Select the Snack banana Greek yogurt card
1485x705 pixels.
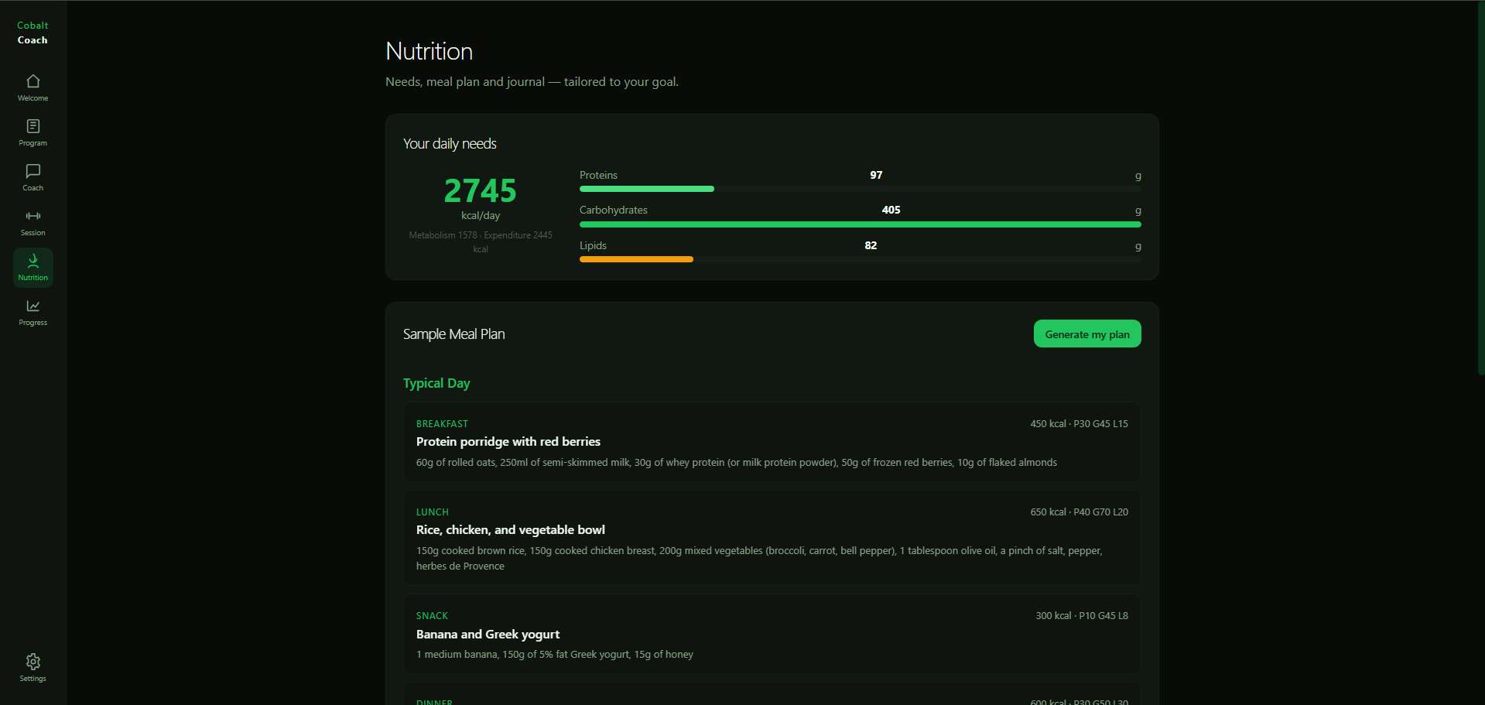coord(772,634)
